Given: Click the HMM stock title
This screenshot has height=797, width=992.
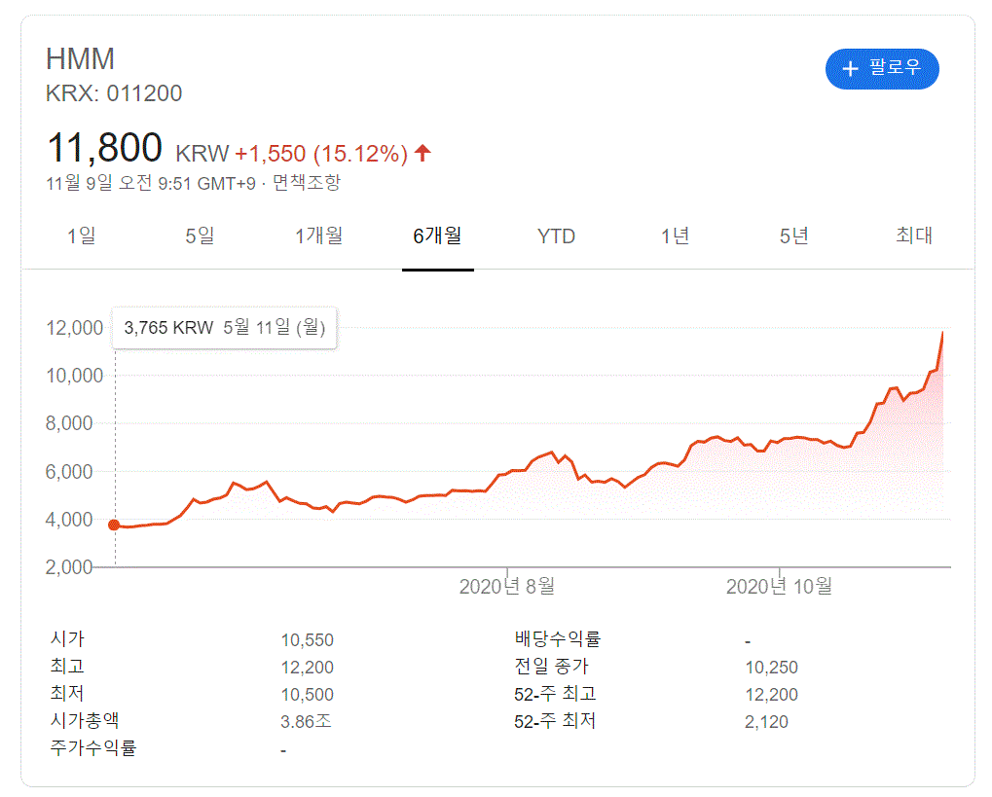Looking at the screenshot, I should [80, 58].
